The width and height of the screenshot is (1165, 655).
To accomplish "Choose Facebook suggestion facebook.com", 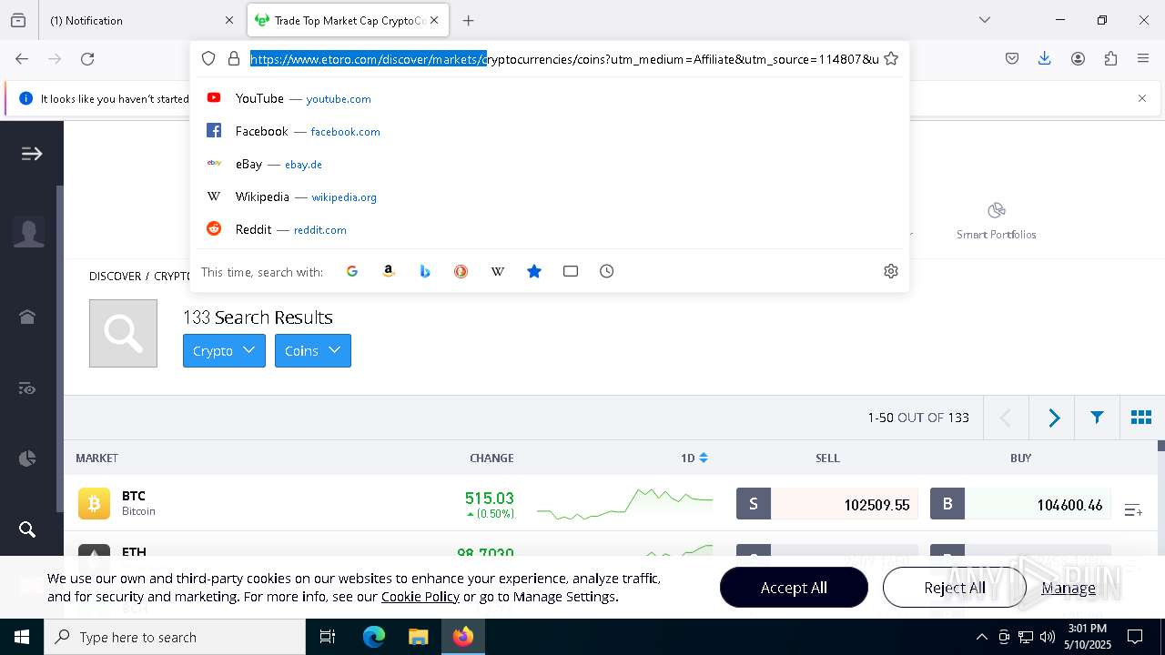I will click(550, 131).
